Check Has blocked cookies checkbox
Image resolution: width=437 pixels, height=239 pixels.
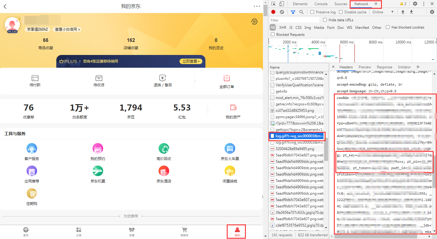pyautogui.click(x=388, y=27)
